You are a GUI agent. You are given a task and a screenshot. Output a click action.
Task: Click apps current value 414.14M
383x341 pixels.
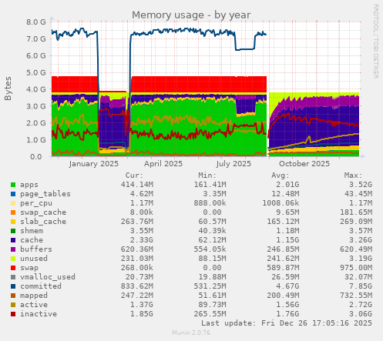[x=137, y=185]
